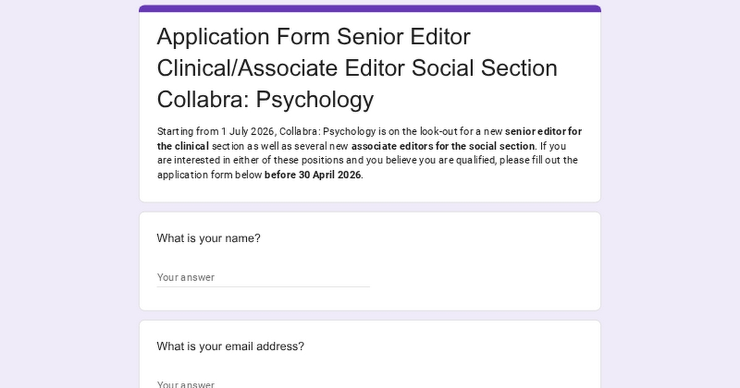
Task: Click lavender background right of the form
Action: [x=671, y=194]
